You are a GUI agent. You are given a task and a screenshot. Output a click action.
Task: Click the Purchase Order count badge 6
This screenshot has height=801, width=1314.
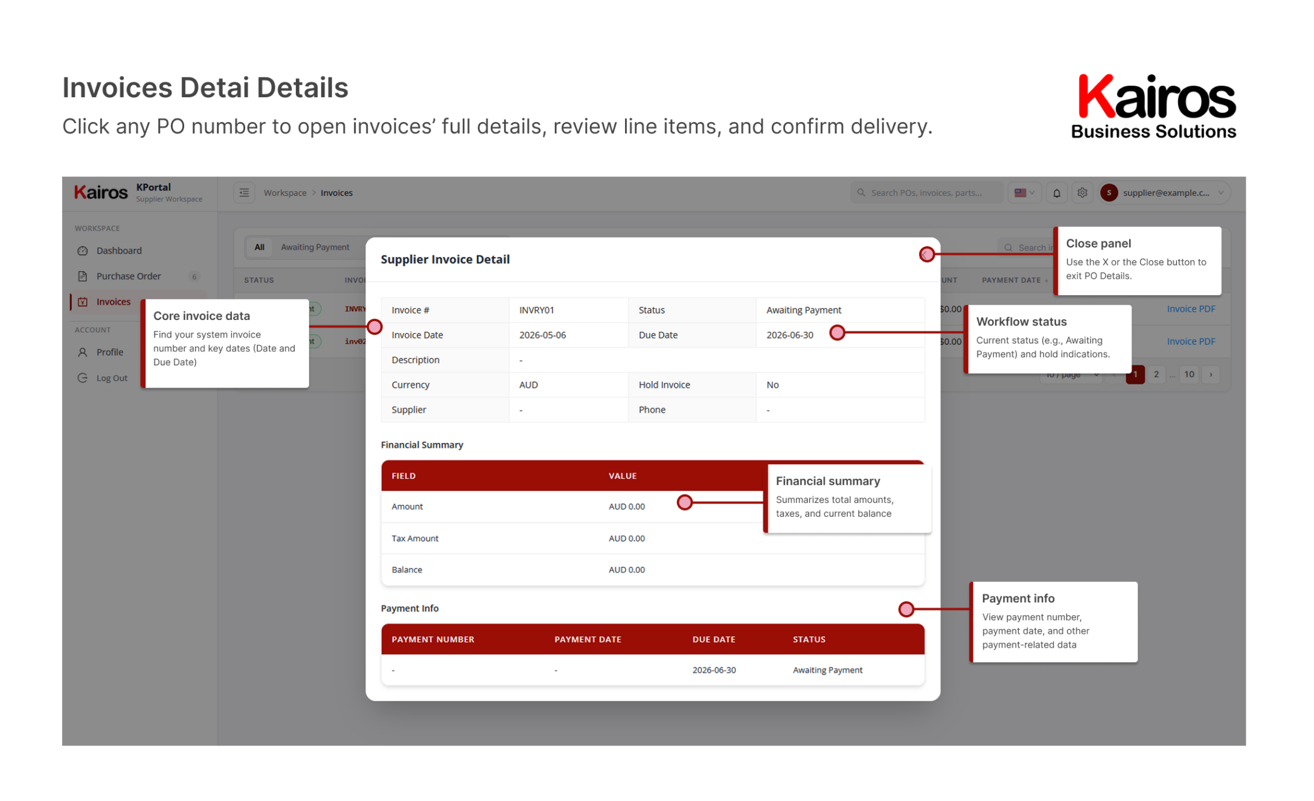click(x=194, y=276)
